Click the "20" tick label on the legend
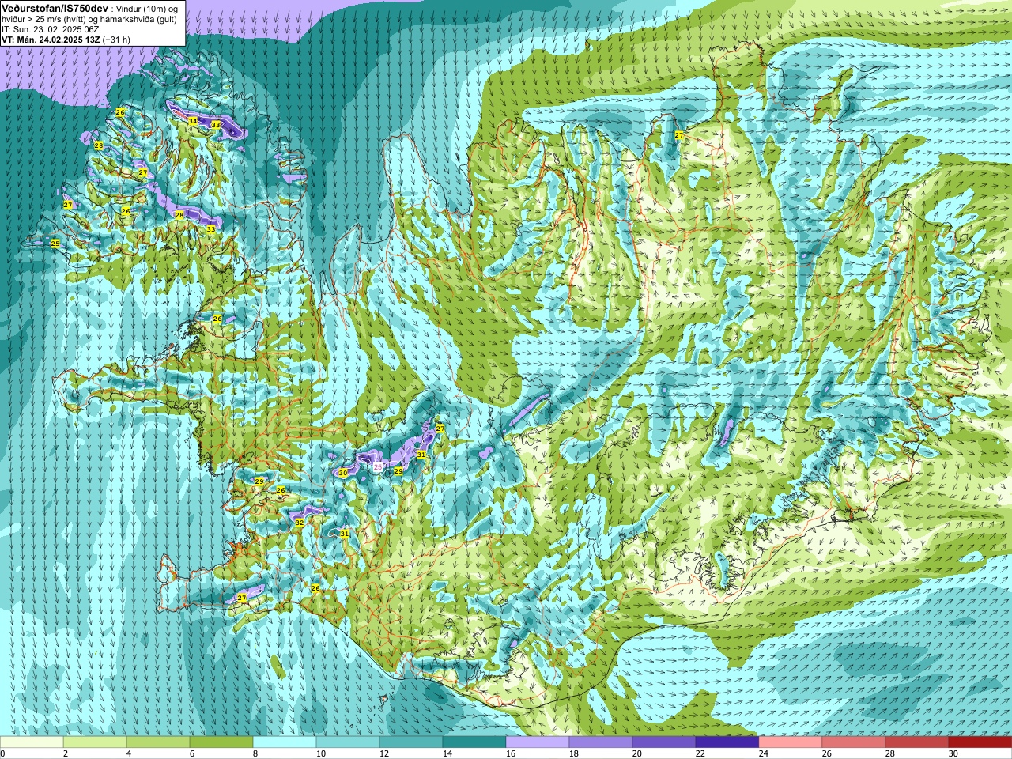The width and height of the screenshot is (1012, 759). 637,753
